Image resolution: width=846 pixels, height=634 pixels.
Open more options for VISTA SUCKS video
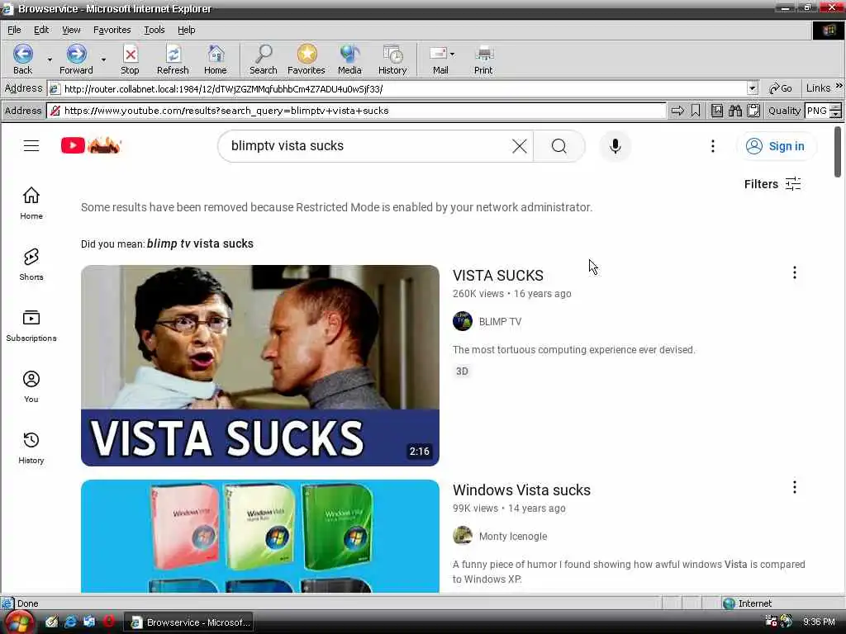[794, 272]
